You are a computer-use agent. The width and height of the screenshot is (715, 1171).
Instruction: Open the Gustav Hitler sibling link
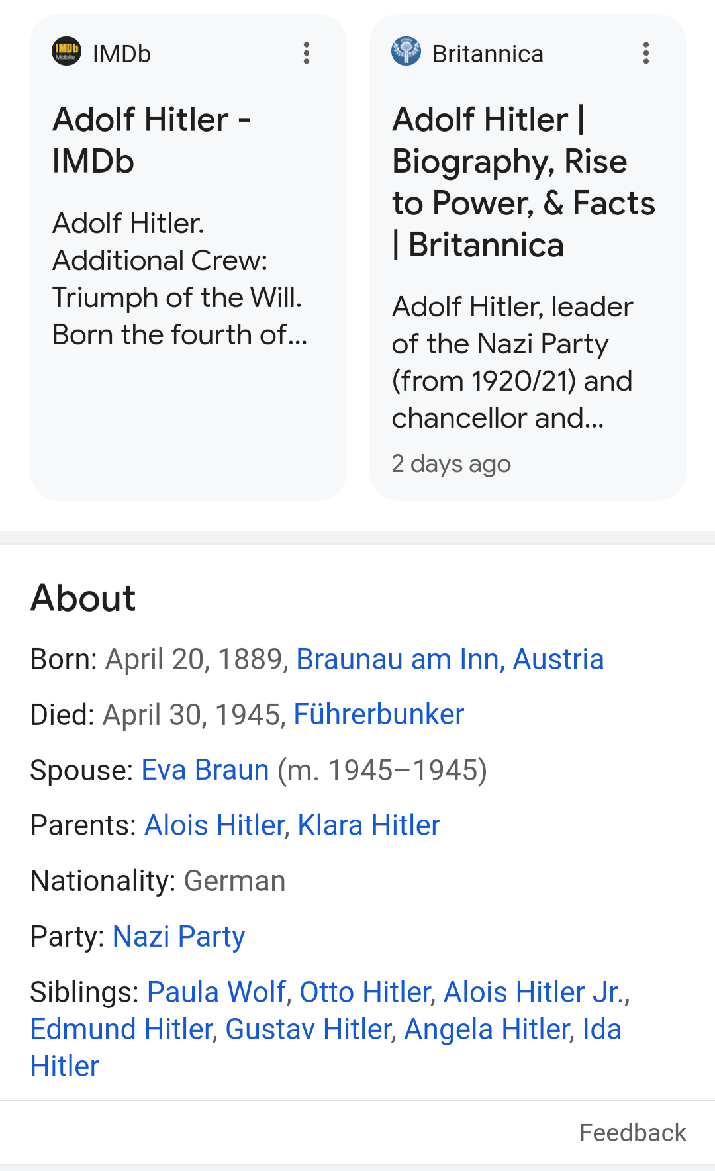[x=309, y=1029]
